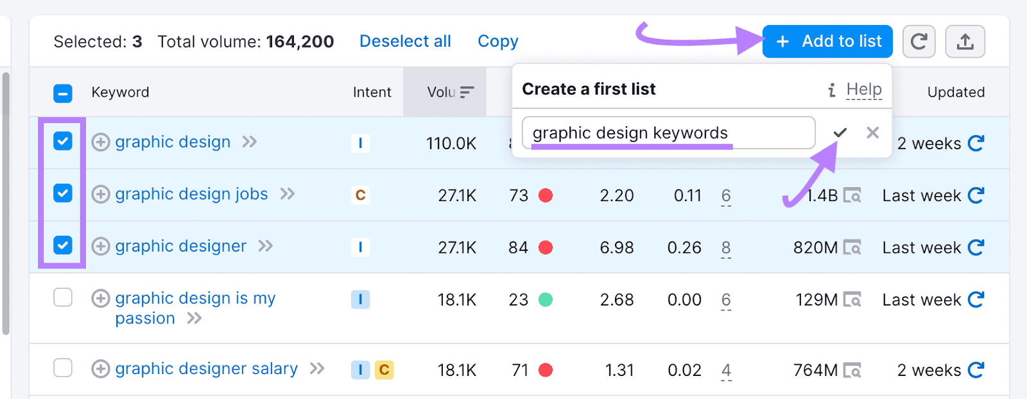
Task: Click plus icon beside graphic design keyword
Action: click(101, 142)
